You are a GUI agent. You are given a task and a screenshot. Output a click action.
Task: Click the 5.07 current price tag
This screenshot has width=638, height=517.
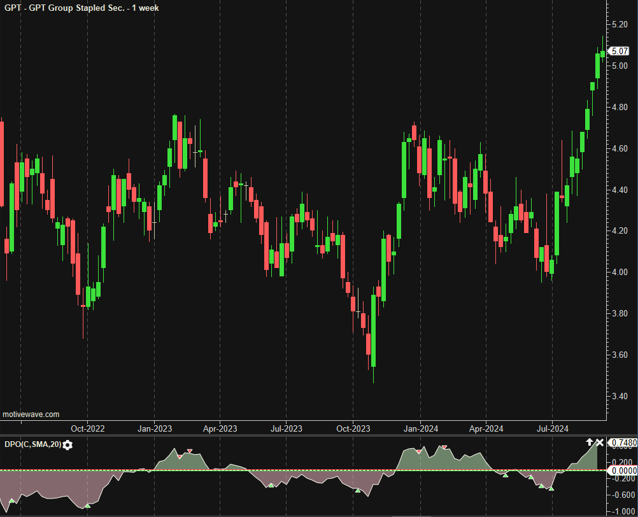(619, 51)
